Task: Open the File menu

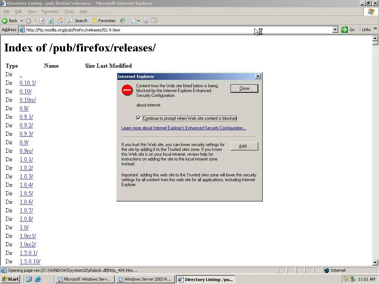Action: 6,11
